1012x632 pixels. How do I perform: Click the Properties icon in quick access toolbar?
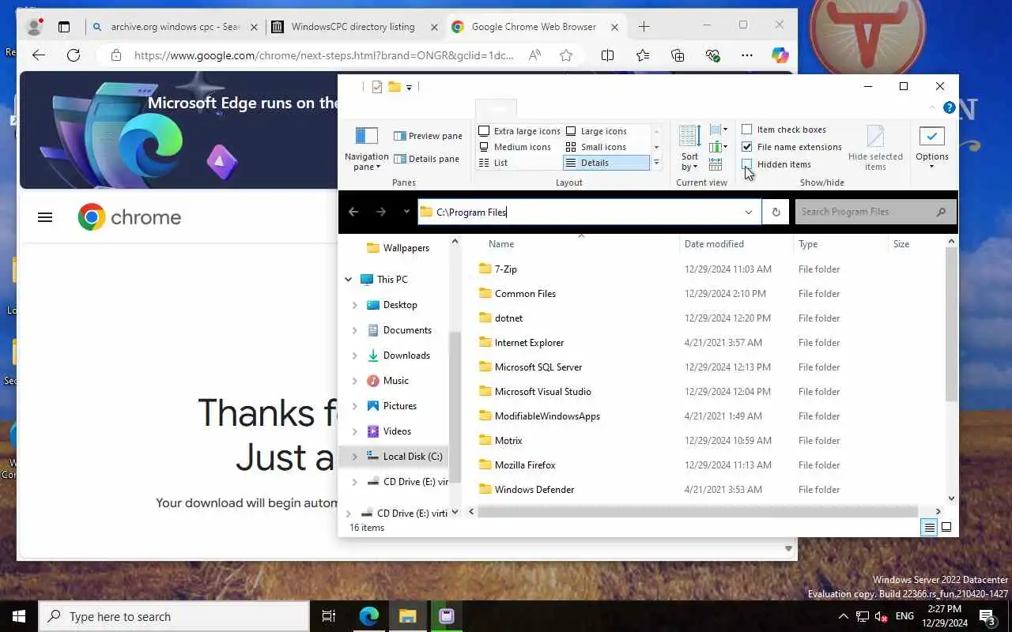tap(376, 87)
